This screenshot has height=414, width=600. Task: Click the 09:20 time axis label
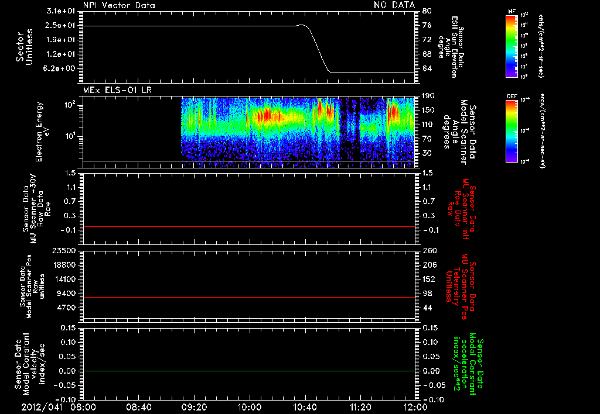coord(194,407)
